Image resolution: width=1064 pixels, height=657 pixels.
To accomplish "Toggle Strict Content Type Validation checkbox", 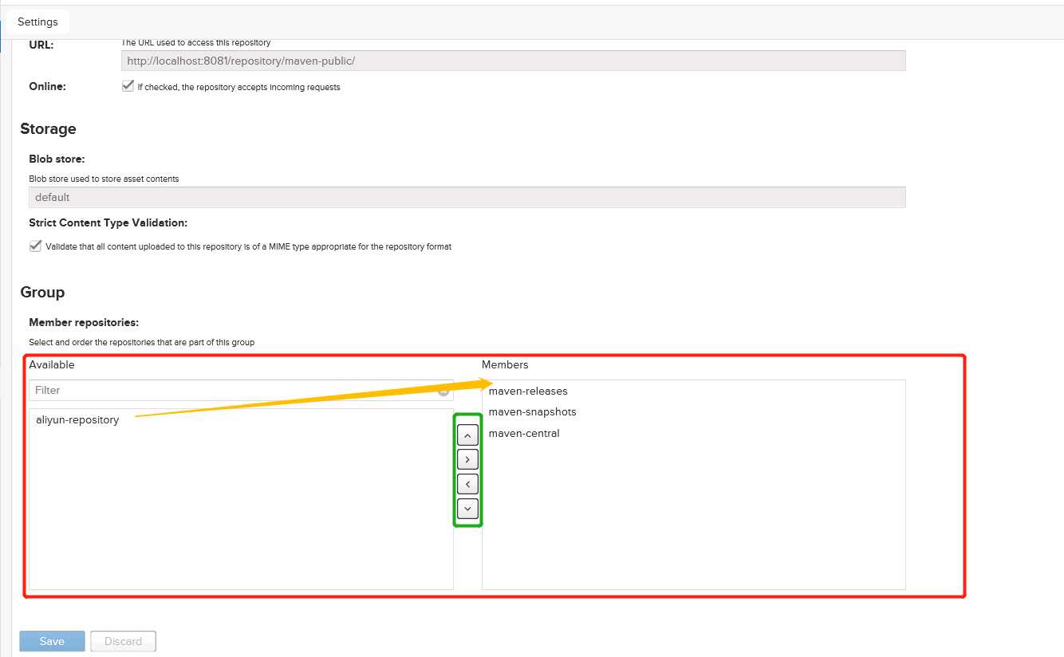I will [x=35, y=246].
